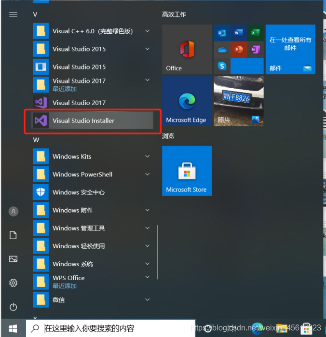
Task: Open the Documents icon in sidebar
Action: pyautogui.click(x=13, y=235)
